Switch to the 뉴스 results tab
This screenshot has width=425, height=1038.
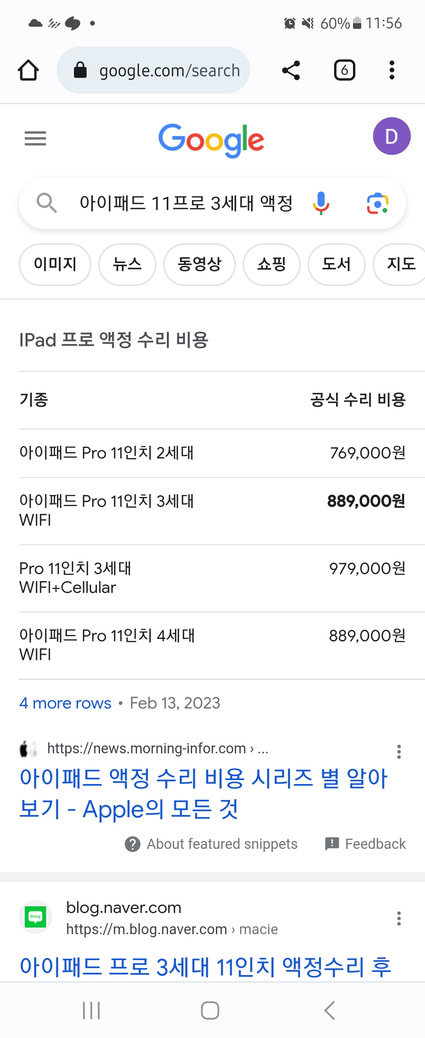(x=127, y=264)
